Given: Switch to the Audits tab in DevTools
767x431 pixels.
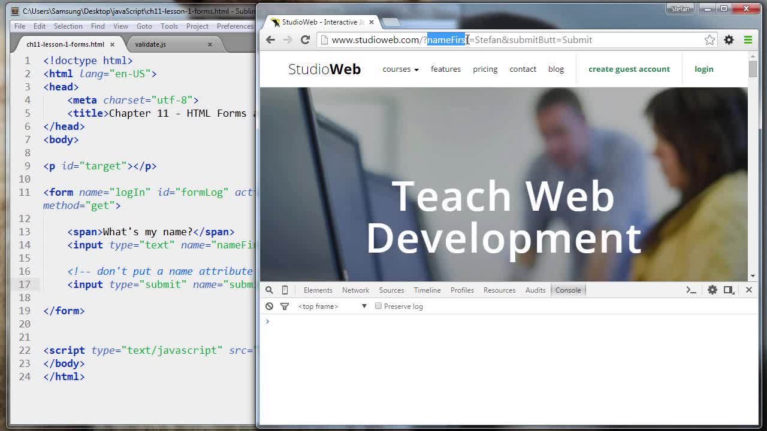Looking at the screenshot, I should pyautogui.click(x=535, y=290).
